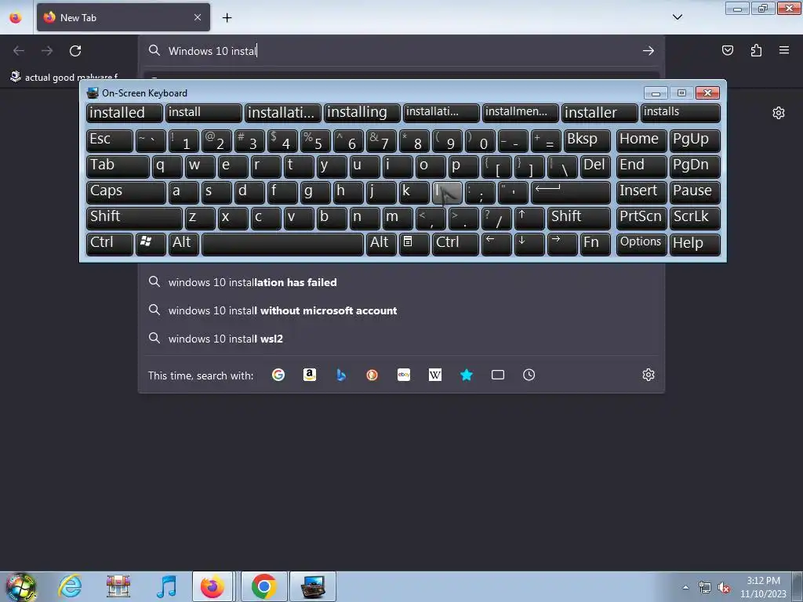The width and height of the screenshot is (803, 602).
Task: Click the Go arrow in the address bar
Action: (x=649, y=51)
